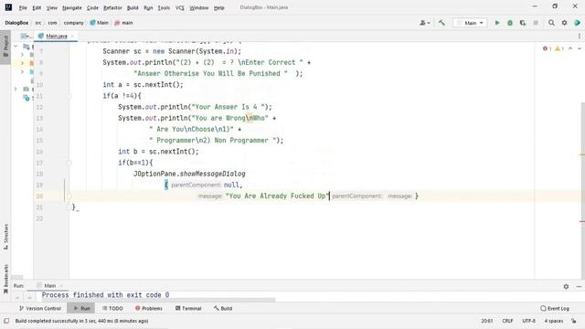
Task: Toggle the Run tool window button at the bottom
Action: pyautogui.click(x=81, y=309)
